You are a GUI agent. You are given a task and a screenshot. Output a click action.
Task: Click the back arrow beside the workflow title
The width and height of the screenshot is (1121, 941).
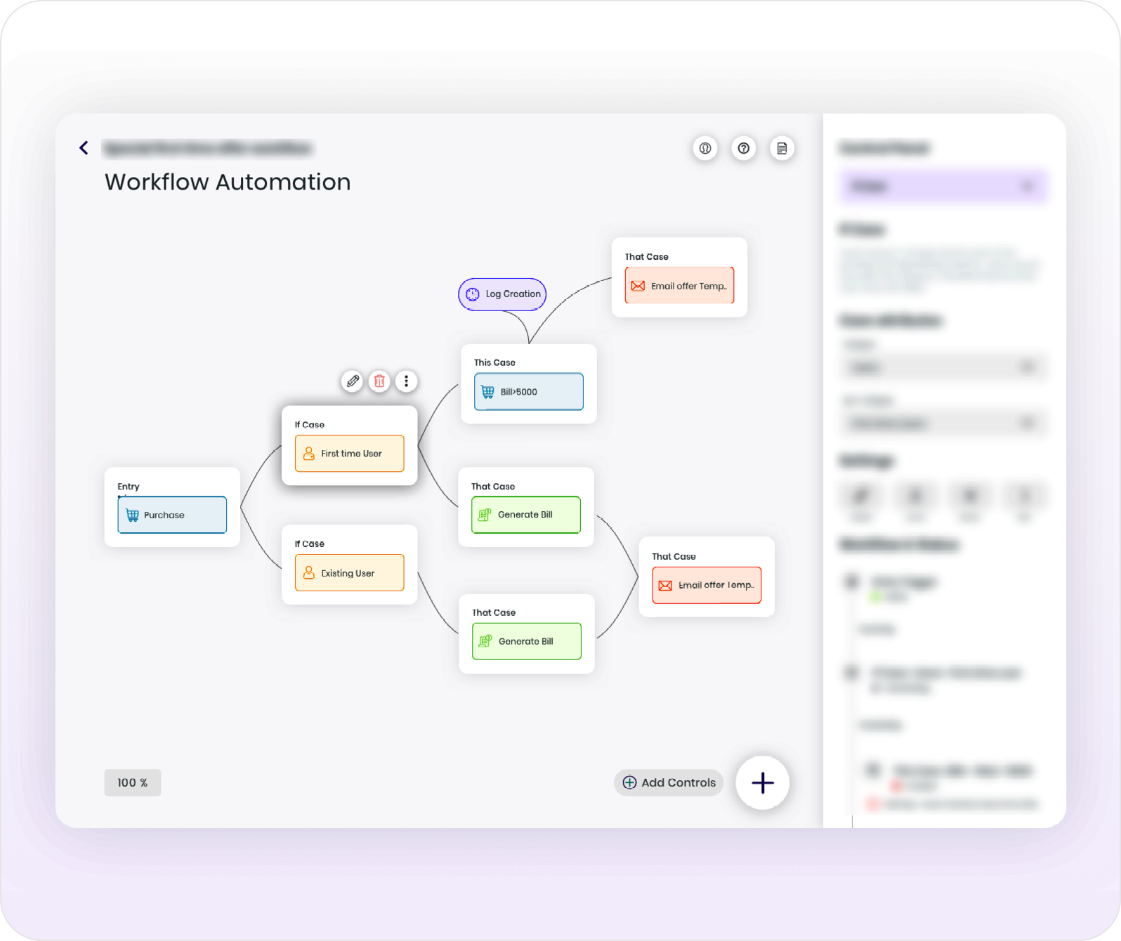coord(84,147)
